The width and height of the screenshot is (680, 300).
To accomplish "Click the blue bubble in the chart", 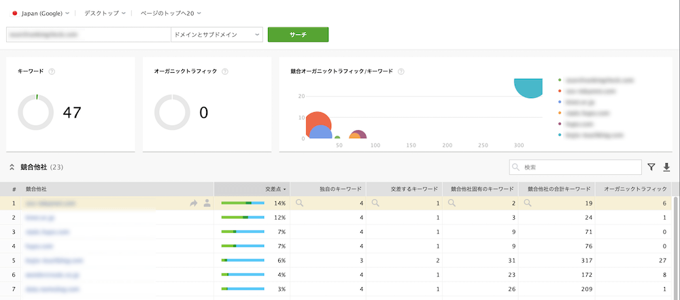I will pos(320,132).
